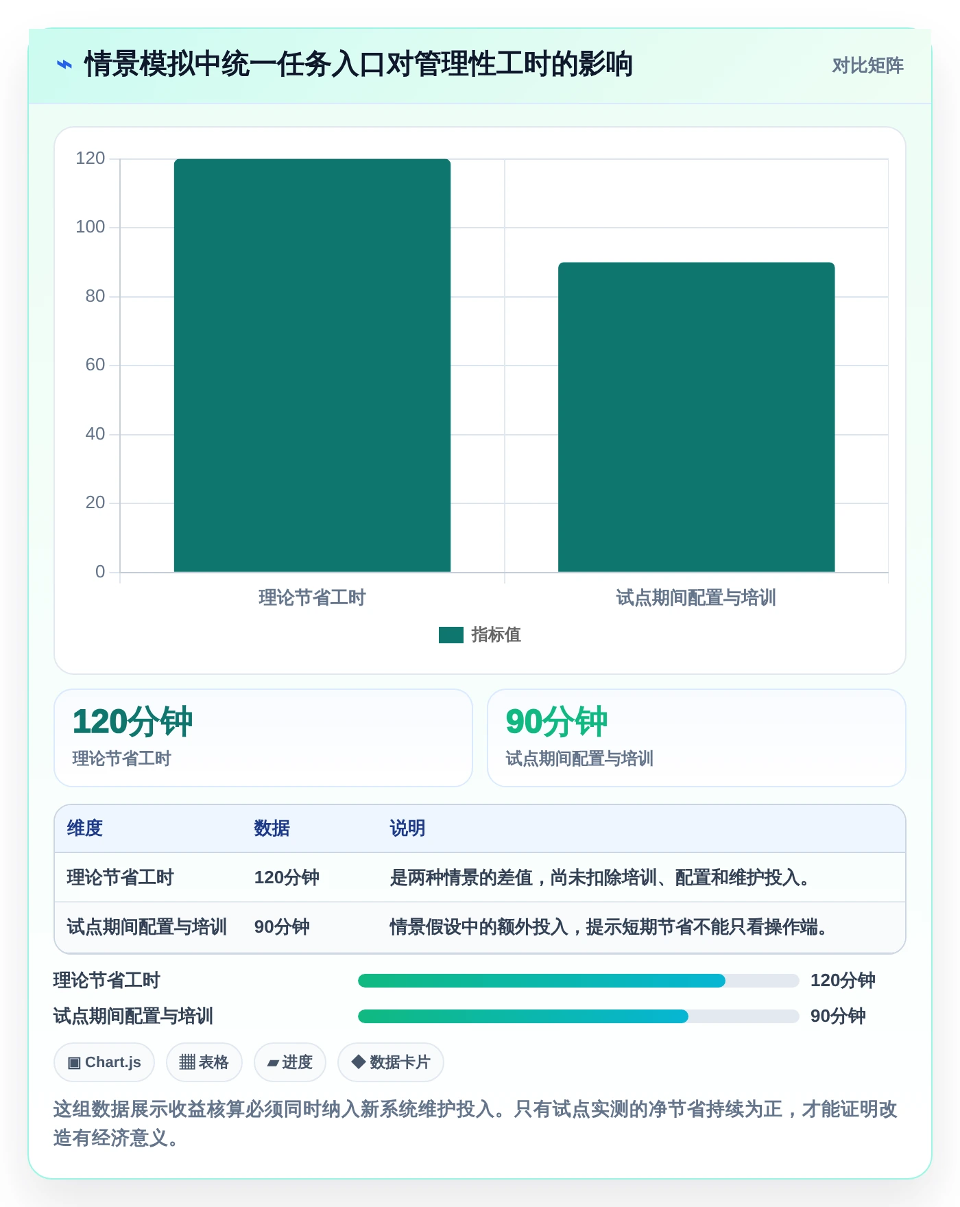
Task: Click the 试点期间配置与培训 progress bar
Action: coord(578,1016)
